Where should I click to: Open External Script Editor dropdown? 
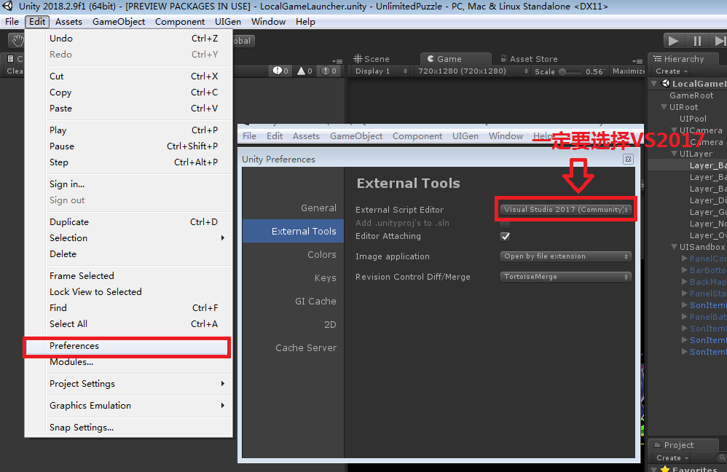pos(565,210)
